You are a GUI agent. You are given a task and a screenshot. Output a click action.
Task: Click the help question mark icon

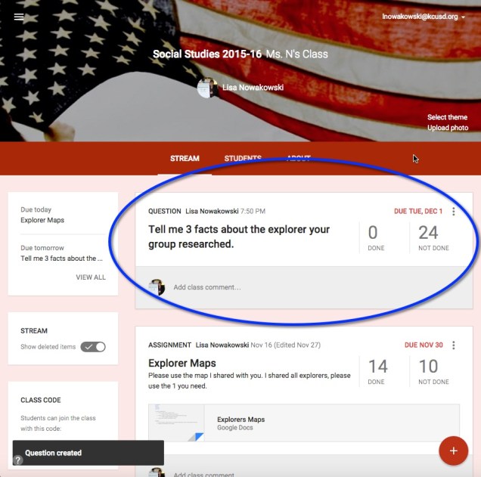(18, 460)
